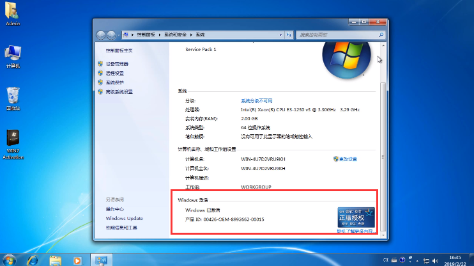Click the keyboard IME icon in tray
This screenshot has height=266, width=474.
pos(394,260)
